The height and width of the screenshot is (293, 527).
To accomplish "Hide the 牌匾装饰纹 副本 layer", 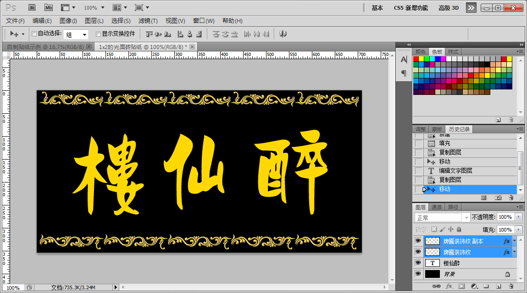I will pyautogui.click(x=418, y=241).
